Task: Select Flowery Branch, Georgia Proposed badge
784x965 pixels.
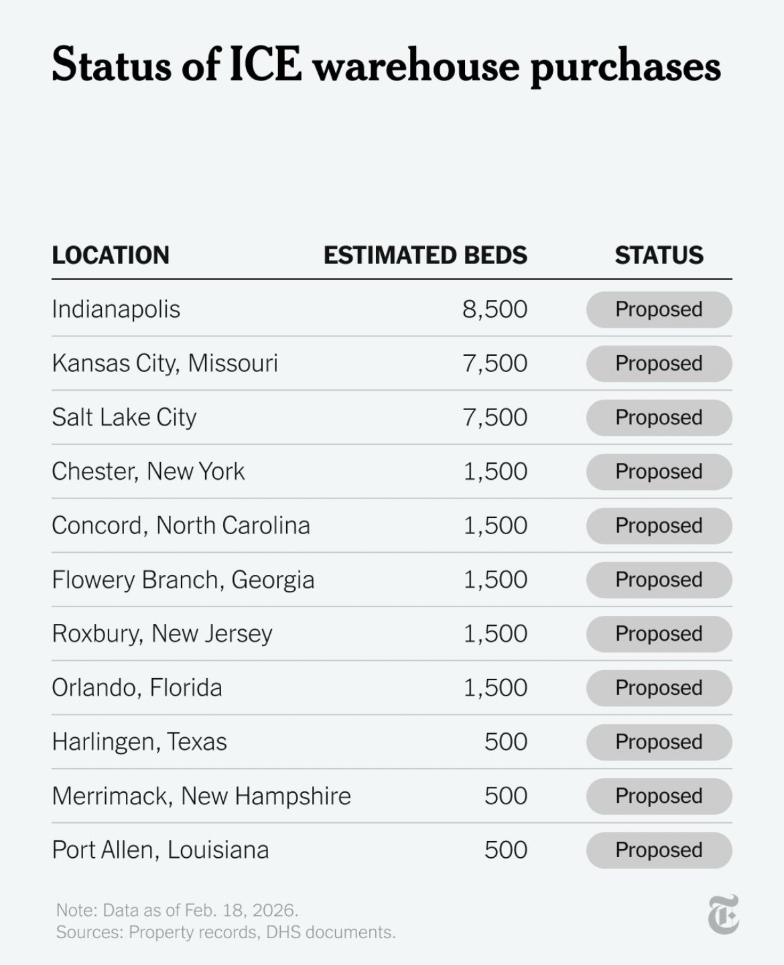Action: click(659, 580)
